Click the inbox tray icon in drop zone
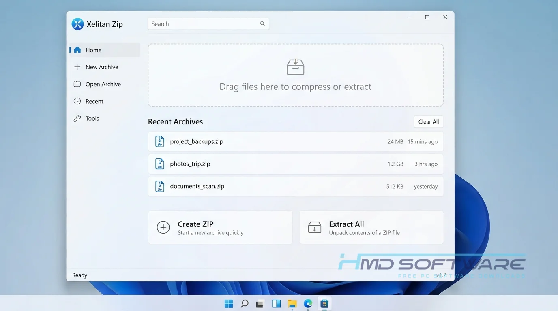Image resolution: width=558 pixels, height=311 pixels. 296,67
